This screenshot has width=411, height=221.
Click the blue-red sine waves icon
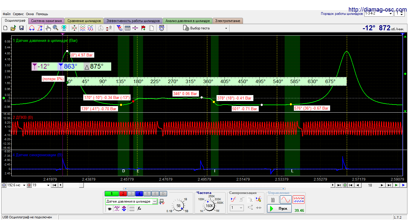point(90,28)
